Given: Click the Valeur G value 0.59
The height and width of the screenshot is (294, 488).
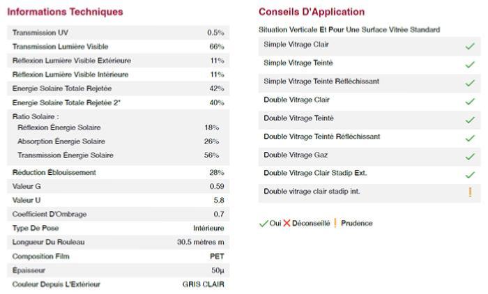Looking at the screenshot, I should 217,187.
